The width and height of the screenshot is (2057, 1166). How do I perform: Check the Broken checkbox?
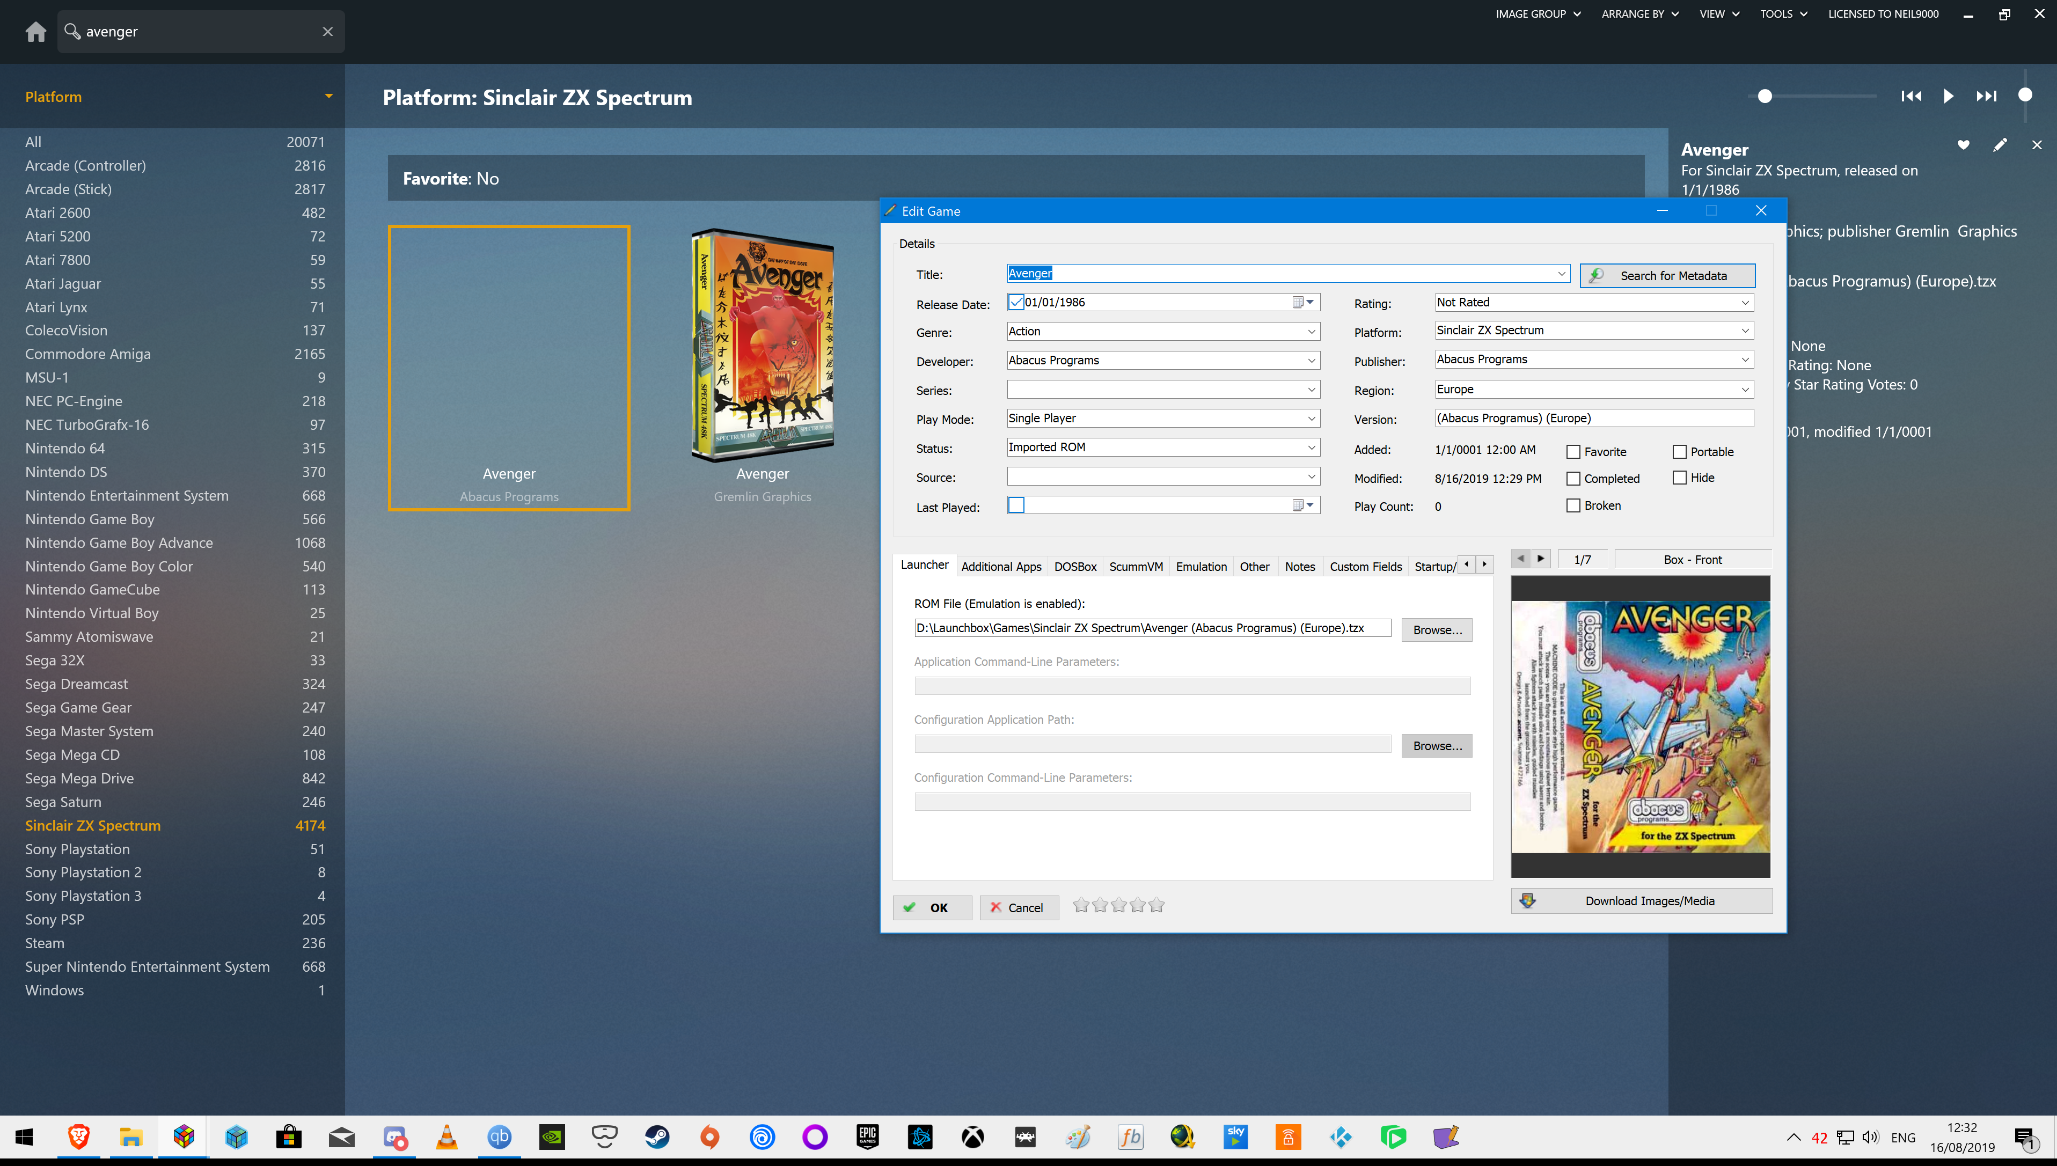tap(1572, 505)
